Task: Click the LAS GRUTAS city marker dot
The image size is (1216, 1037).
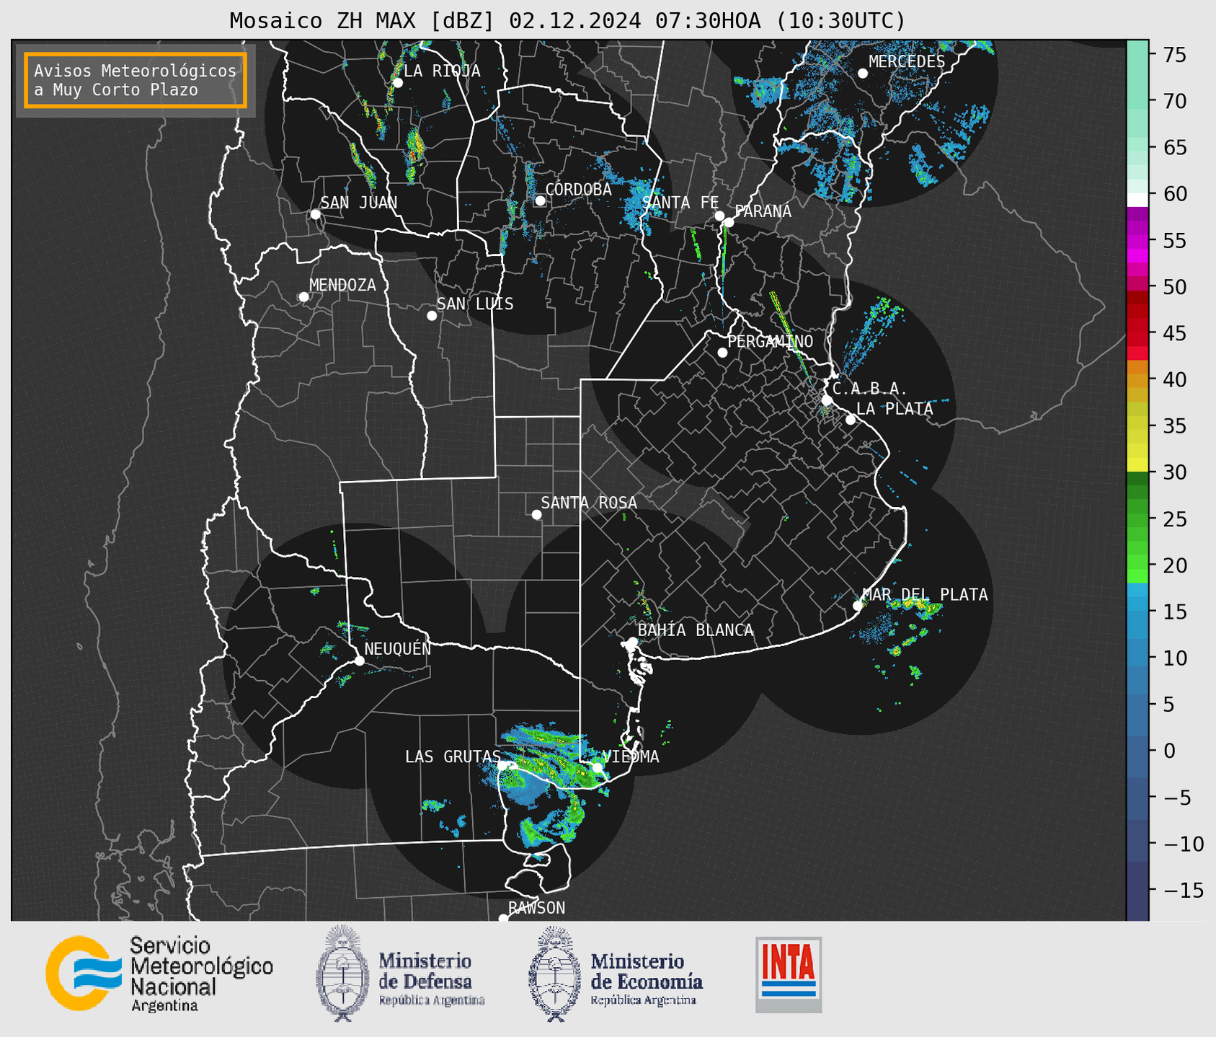Action: pos(502,765)
